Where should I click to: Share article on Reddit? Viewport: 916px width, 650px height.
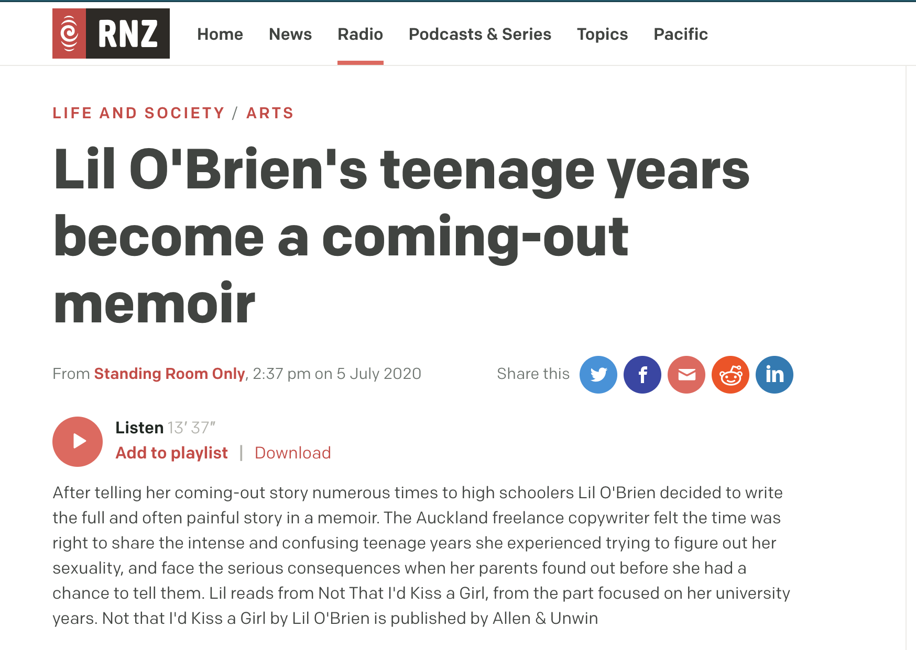tap(730, 375)
